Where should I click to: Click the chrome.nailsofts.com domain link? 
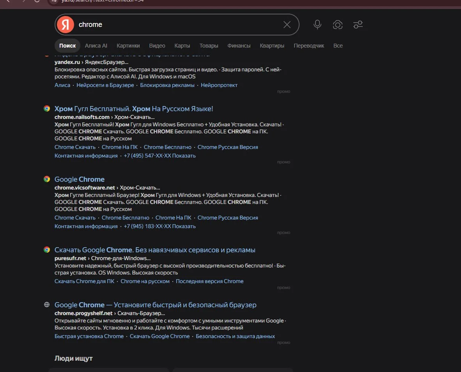coord(82,117)
